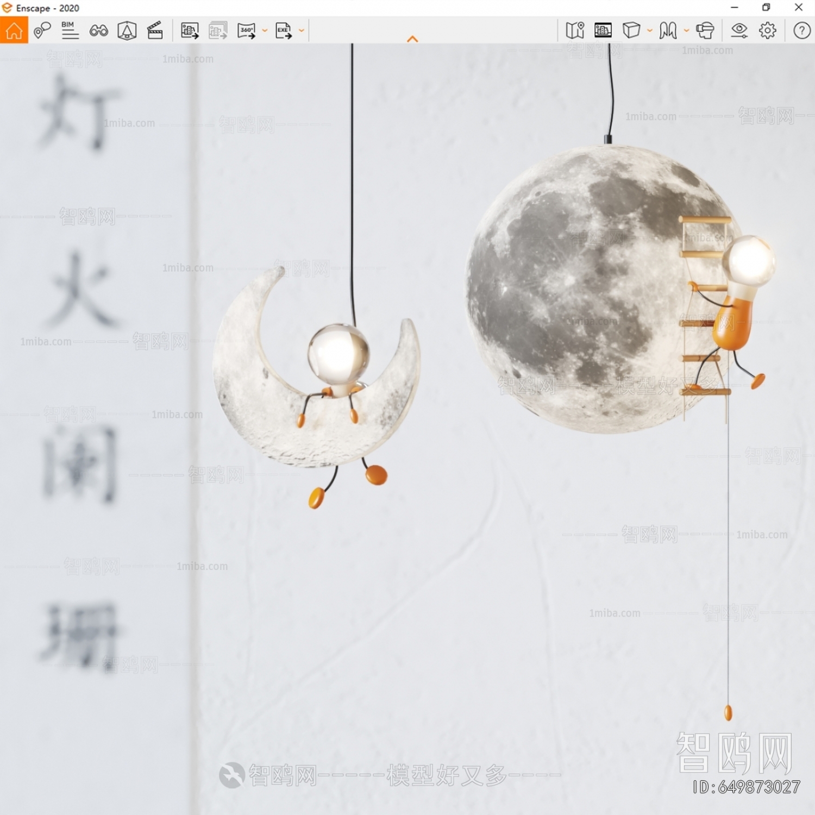The width and height of the screenshot is (815, 815).
Task: Minimize the Enscape window
Action: (x=735, y=8)
